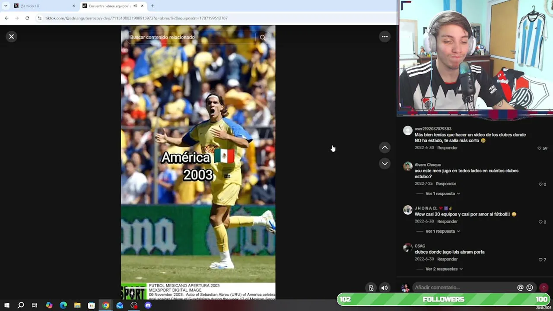Open user2192037079383's profile avatar
This screenshot has height=311, width=553.
[407, 130]
